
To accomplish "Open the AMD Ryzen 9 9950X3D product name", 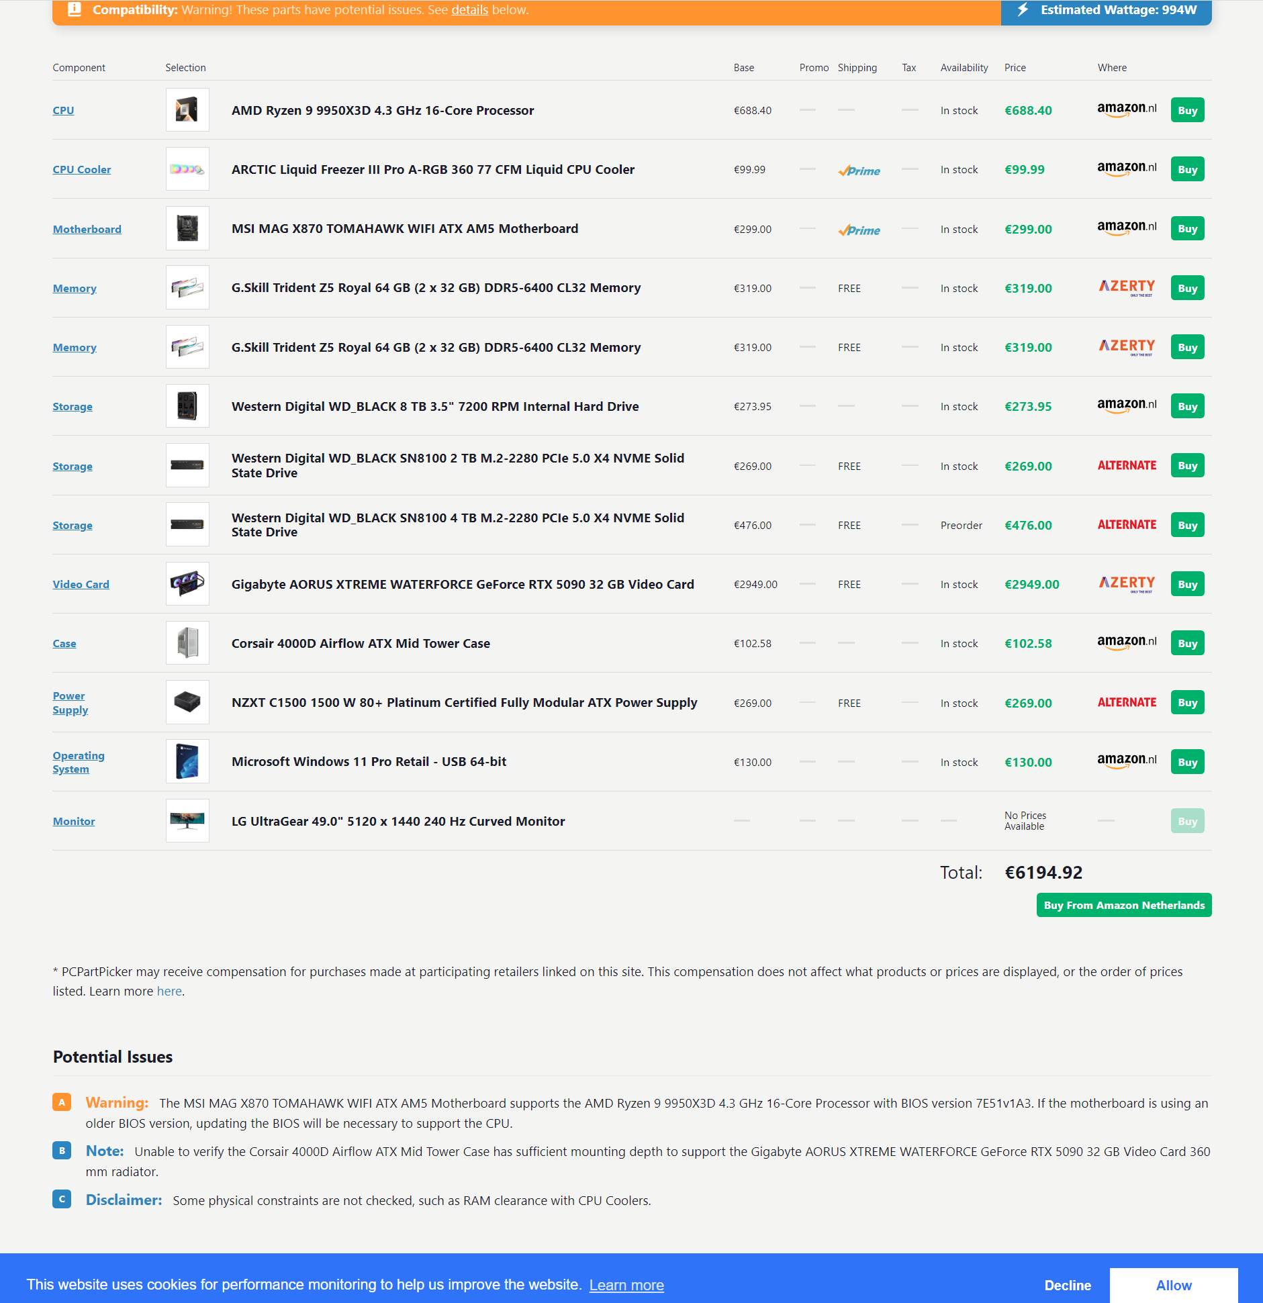I will [x=383, y=110].
